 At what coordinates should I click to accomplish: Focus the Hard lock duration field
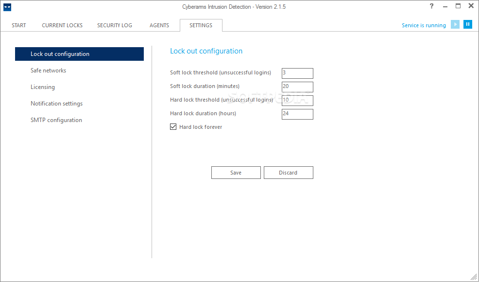pos(297,114)
